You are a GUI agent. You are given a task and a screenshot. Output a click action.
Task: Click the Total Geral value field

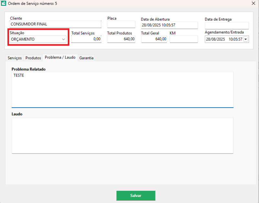[x=154, y=39]
